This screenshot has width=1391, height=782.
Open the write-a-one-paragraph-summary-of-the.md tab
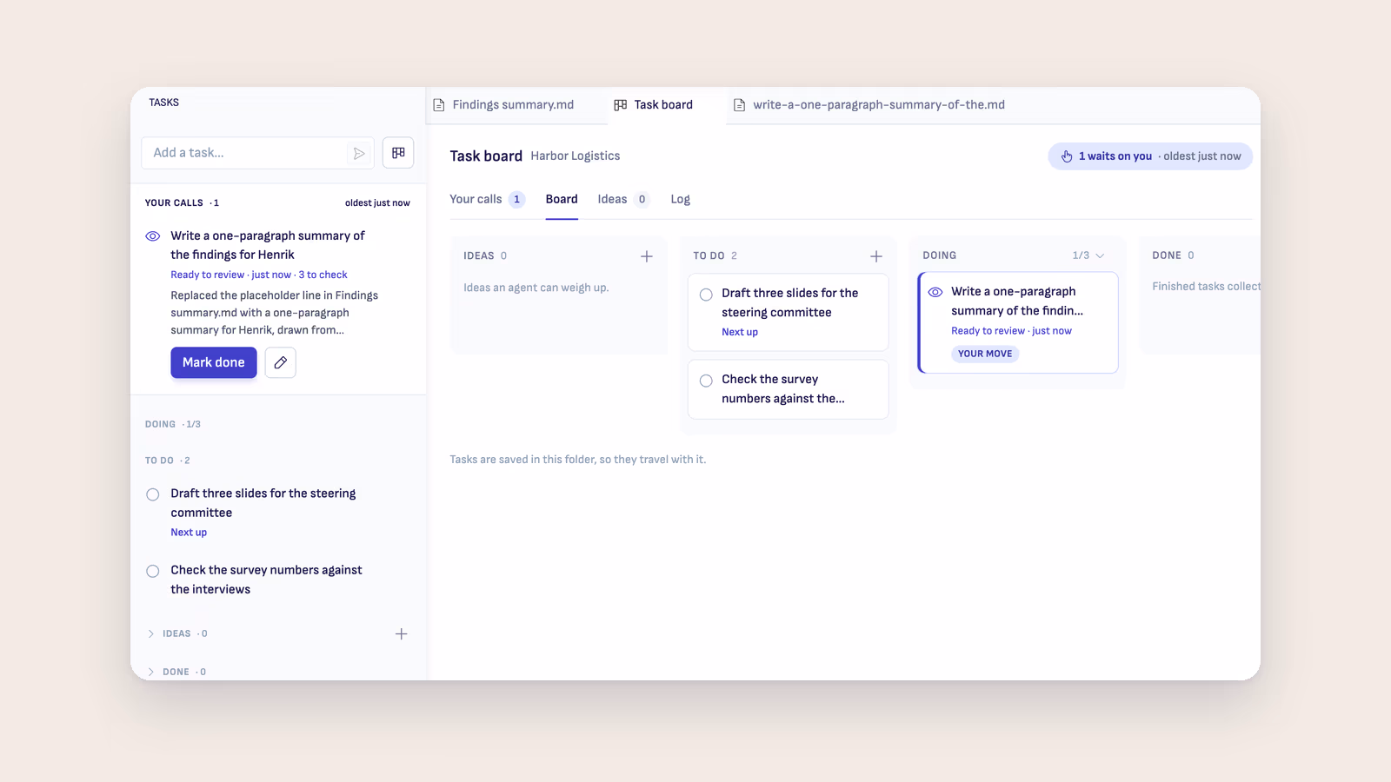tap(869, 105)
